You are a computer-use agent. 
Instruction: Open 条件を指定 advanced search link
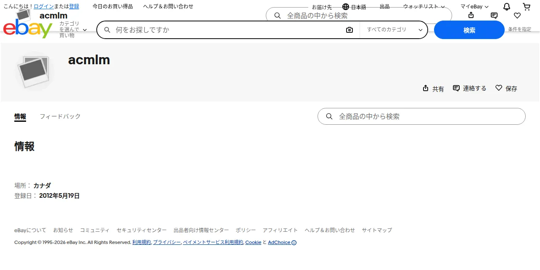(519, 29)
